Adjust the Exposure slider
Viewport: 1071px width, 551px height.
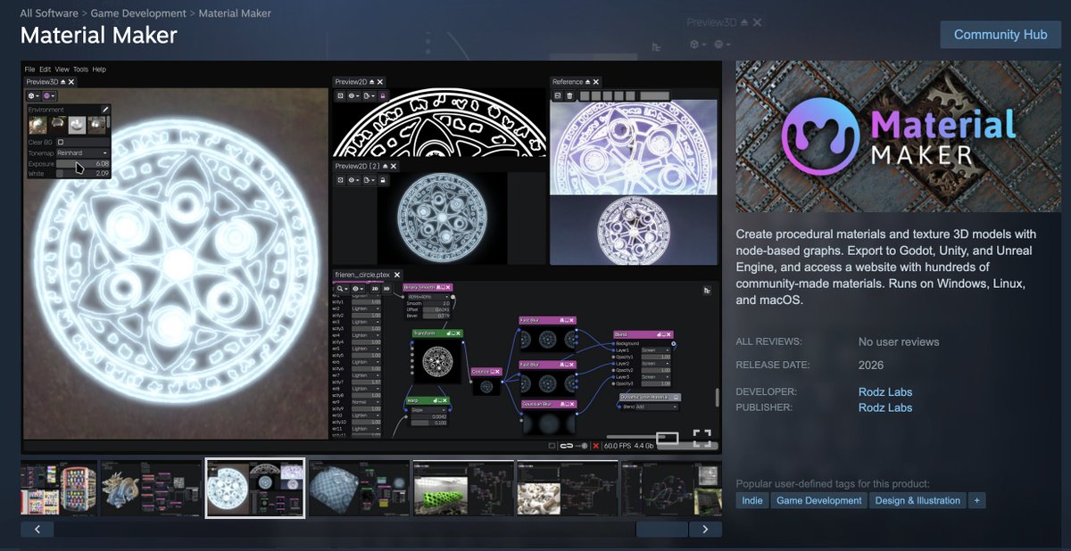point(82,164)
